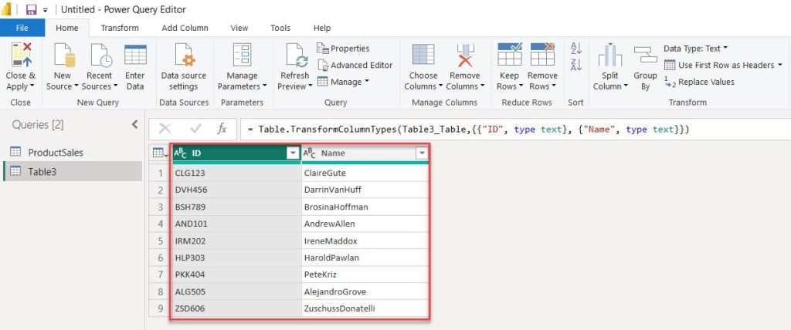The width and height of the screenshot is (791, 330).
Task: Click cell PKK404
Action: [x=236, y=274]
